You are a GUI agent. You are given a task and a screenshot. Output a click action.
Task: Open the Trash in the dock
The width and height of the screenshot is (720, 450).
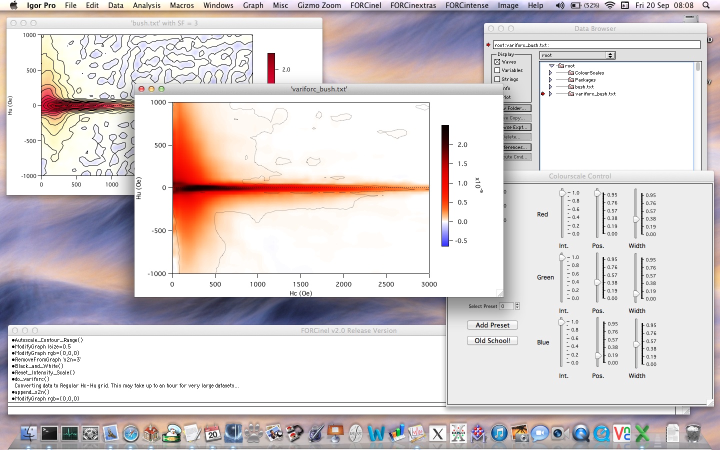click(693, 433)
